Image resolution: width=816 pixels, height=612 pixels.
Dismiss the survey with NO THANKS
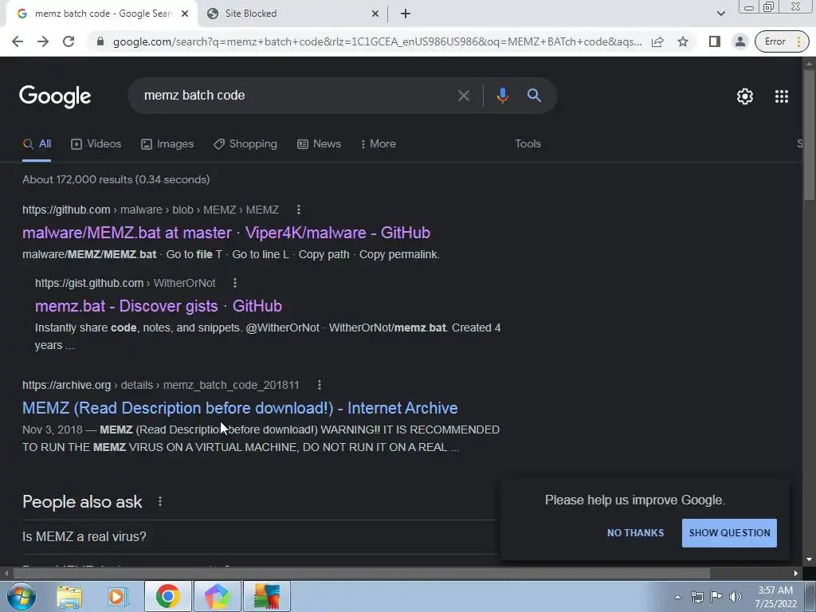coord(635,533)
